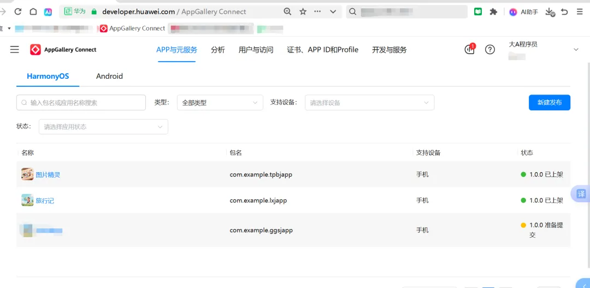Open AppGallery Connect bookmark
The width and height of the screenshot is (590, 288).
(133, 28)
